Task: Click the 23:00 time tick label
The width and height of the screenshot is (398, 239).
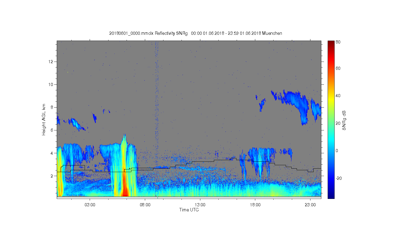Action: (310, 205)
